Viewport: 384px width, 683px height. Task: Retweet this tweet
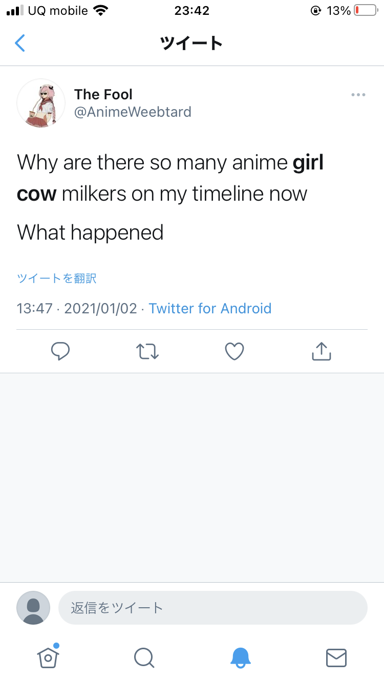click(x=147, y=351)
